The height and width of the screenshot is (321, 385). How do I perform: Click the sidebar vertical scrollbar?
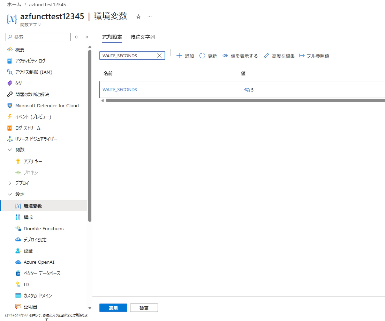click(x=90, y=136)
